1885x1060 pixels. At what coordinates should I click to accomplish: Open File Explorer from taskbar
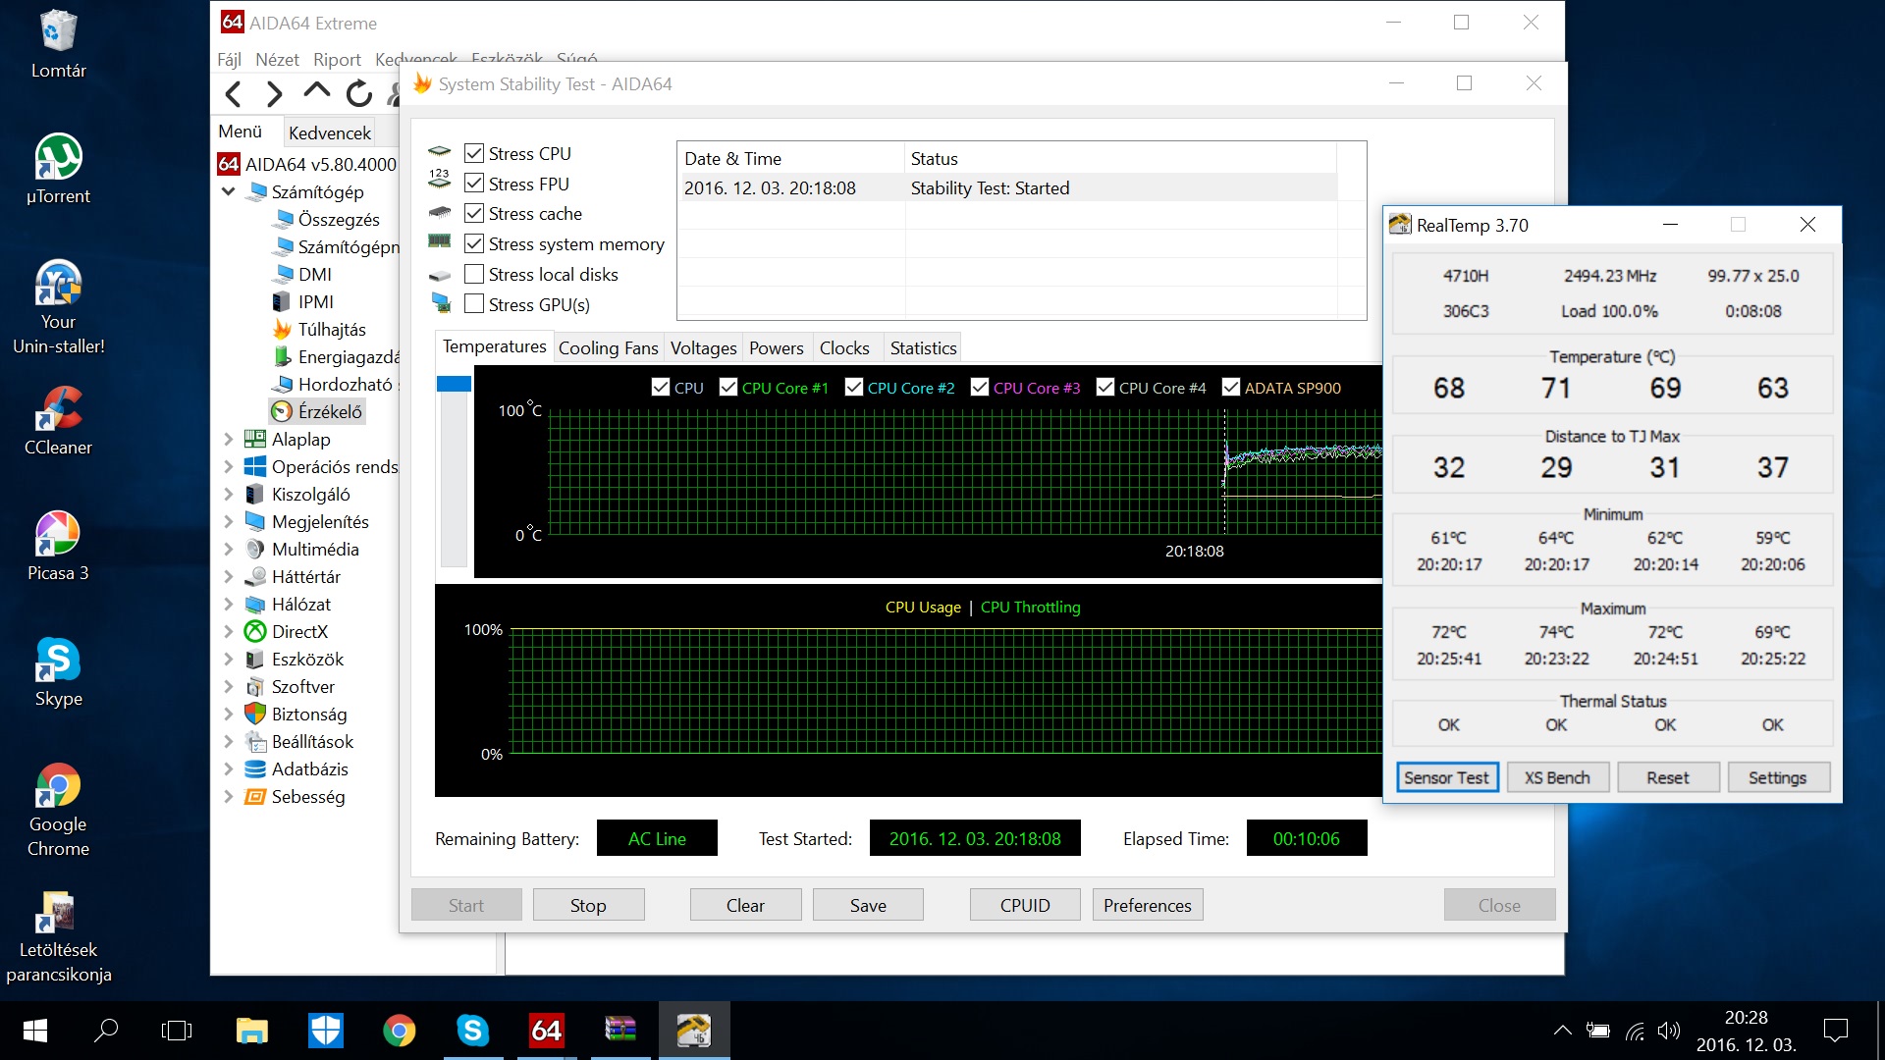point(252,1031)
